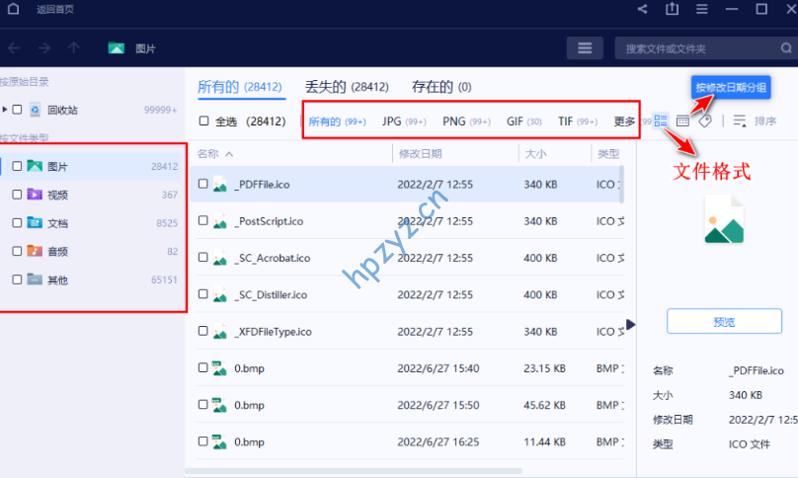Click group by modified date calendar icon
The width and height of the screenshot is (798, 478).
pos(682,120)
